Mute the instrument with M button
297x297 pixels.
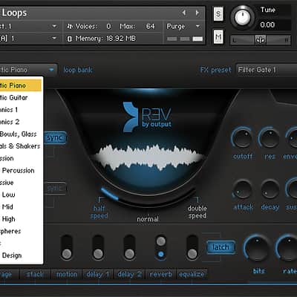pos(218,37)
